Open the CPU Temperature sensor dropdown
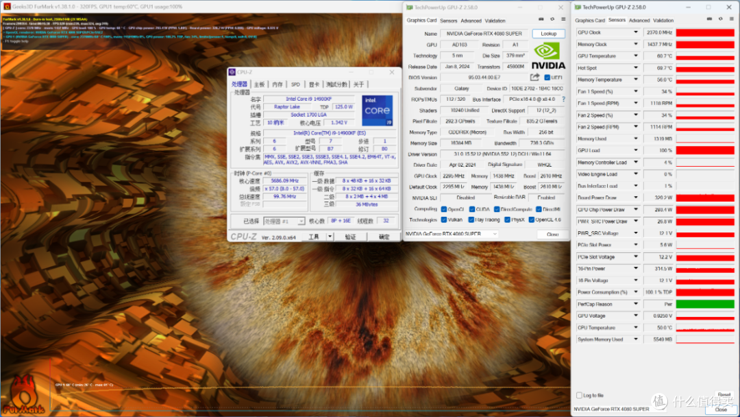This screenshot has width=740, height=417. tap(636, 327)
